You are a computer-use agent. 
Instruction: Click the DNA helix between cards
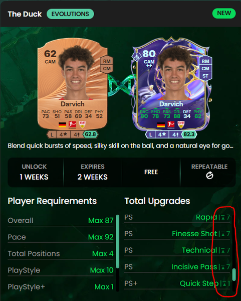[119, 84]
